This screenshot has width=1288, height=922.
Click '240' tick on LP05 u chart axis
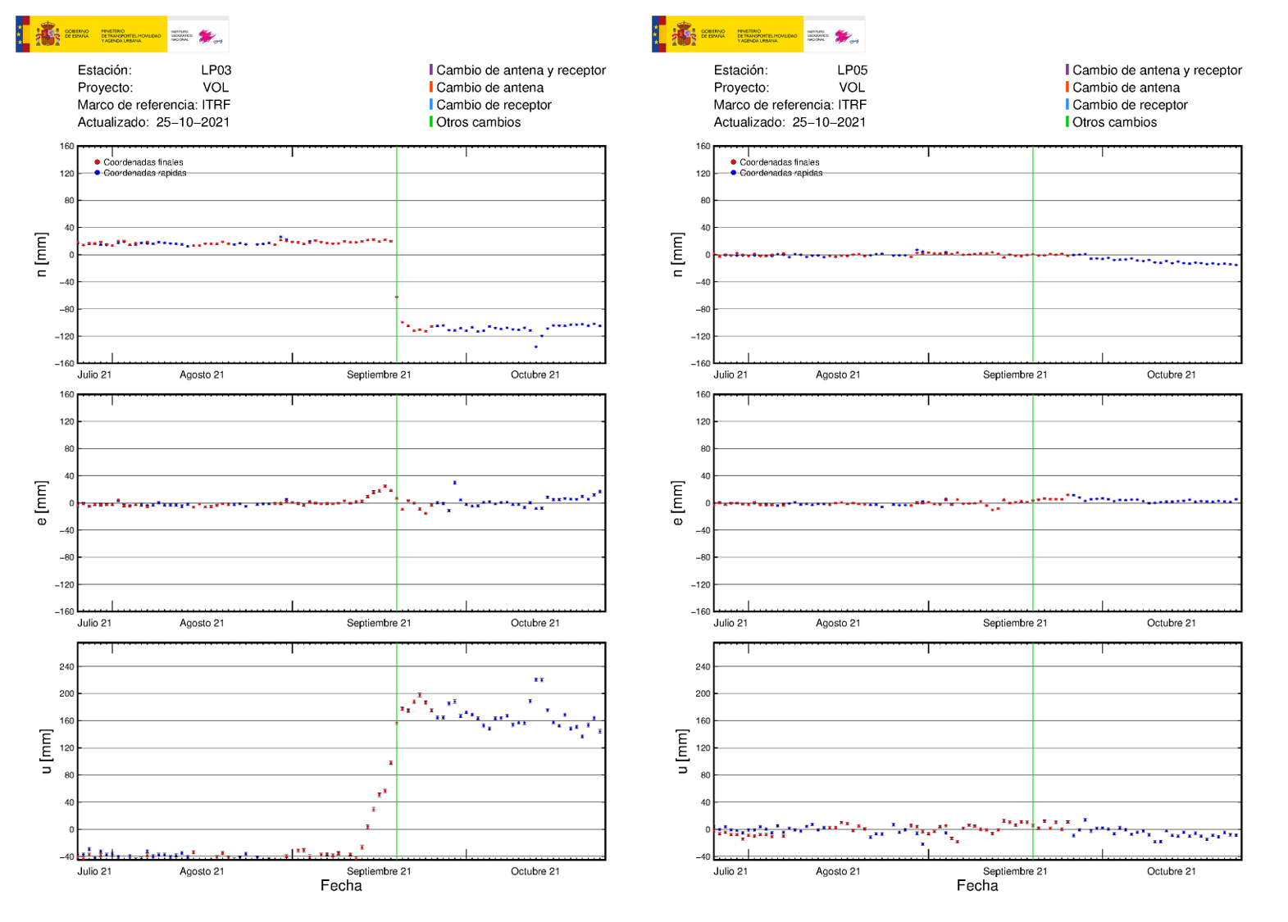[x=703, y=666]
